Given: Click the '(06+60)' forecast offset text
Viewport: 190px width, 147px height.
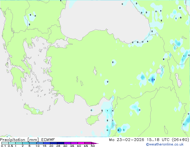Looking at the screenshot, I should click(x=180, y=140).
